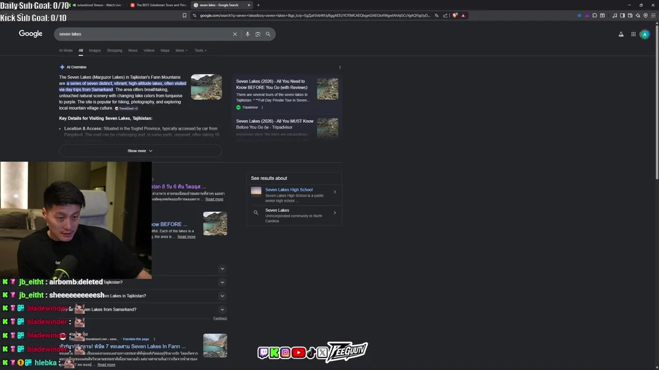
Task: Click the page vertical scrollbar
Action: click(x=656, y=103)
